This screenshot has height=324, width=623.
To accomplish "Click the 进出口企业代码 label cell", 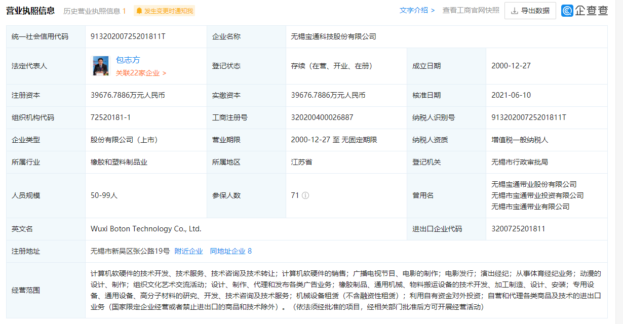I will [446, 229].
